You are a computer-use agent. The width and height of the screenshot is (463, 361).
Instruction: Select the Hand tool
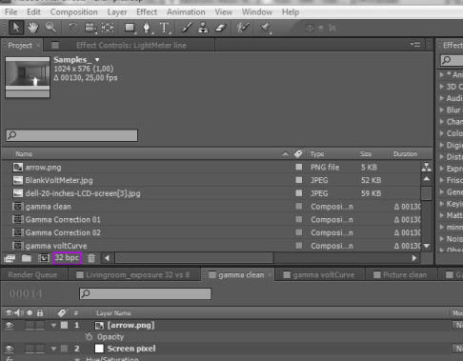point(33,28)
